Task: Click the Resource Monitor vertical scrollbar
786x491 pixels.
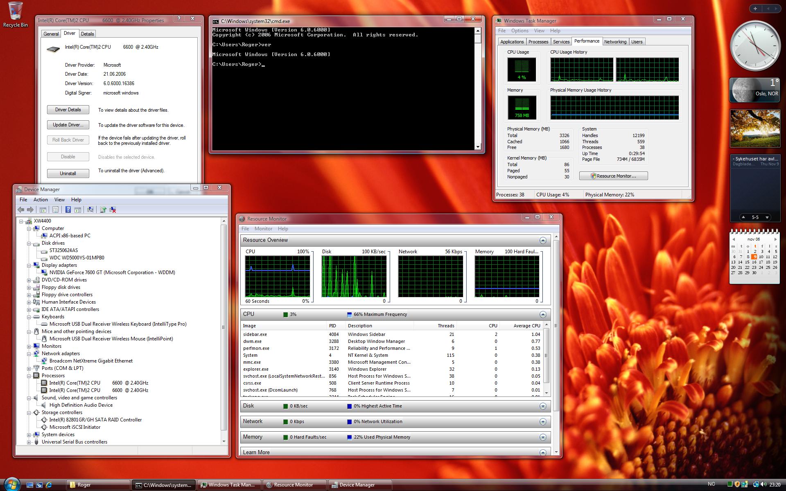Action: click(x=556, y=344)
